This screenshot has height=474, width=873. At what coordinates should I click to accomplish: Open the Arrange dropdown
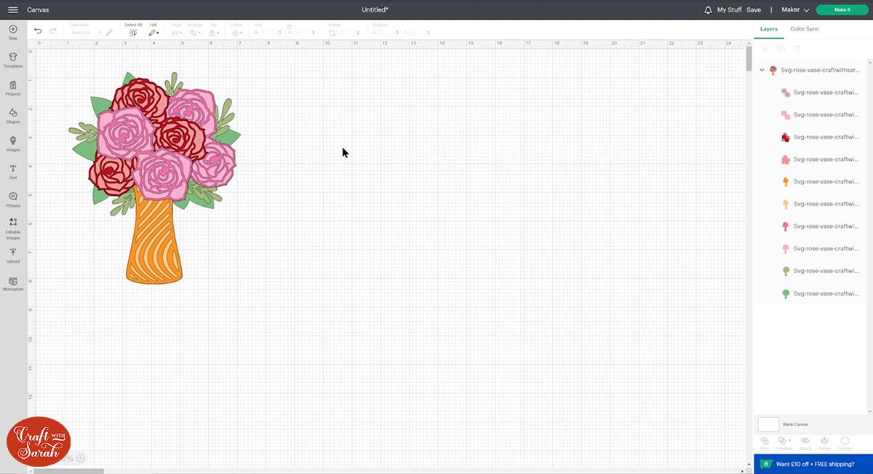196,33
